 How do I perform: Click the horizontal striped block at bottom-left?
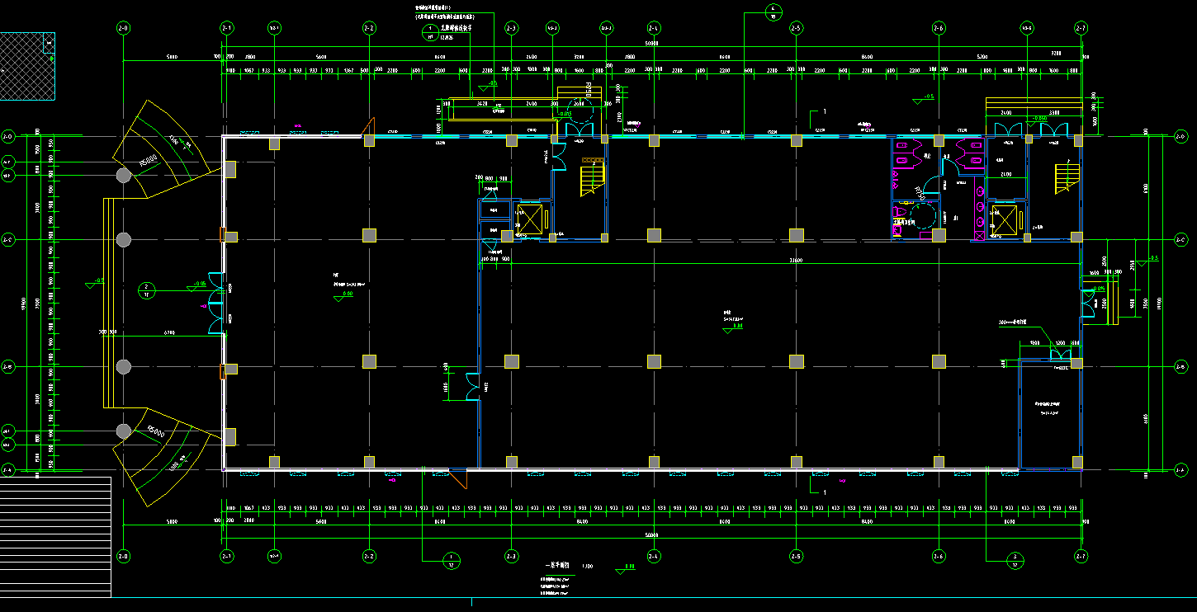54,536
